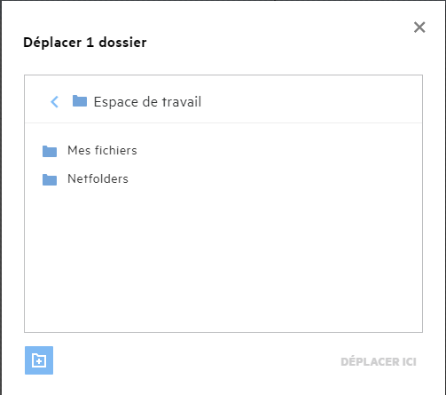Choose Mes fichiers as destination
This screenshot has width=446, height=395.
102,150
